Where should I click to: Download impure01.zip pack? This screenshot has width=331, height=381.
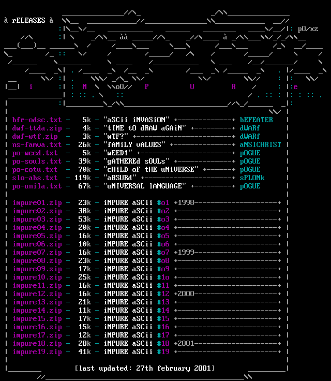click(x=37, y=202)
